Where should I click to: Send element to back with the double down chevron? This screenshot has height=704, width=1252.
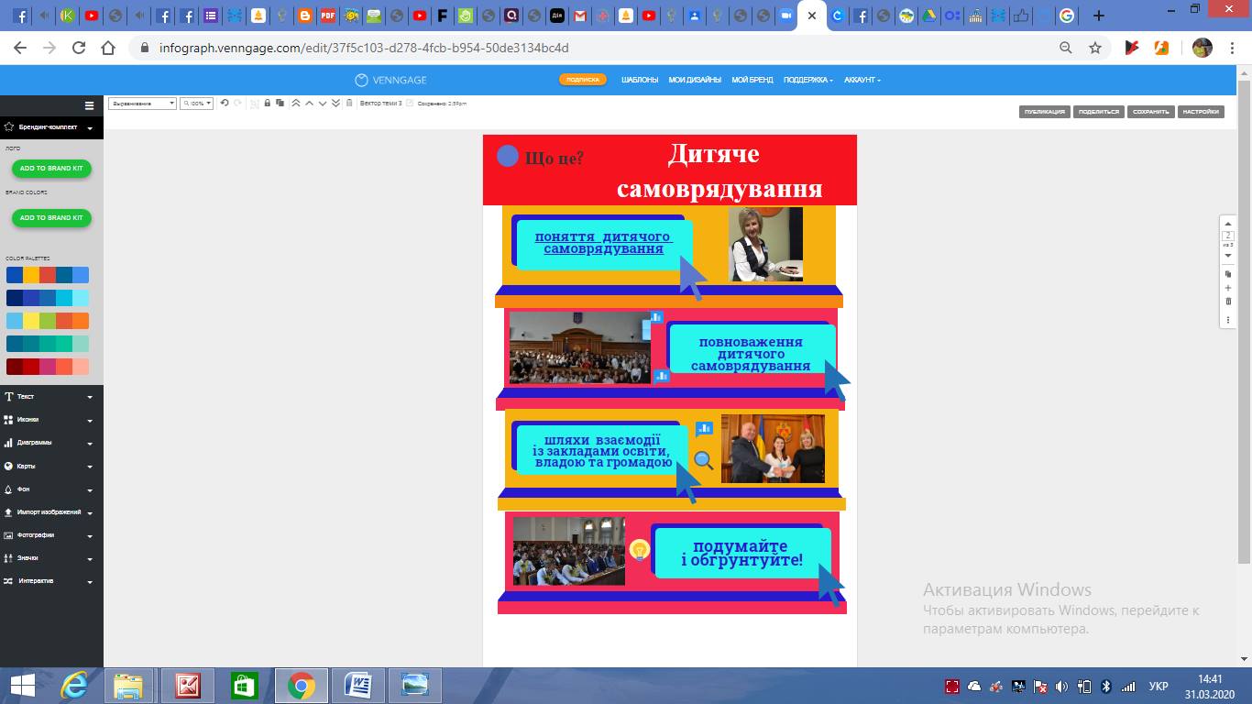(335, 104)
